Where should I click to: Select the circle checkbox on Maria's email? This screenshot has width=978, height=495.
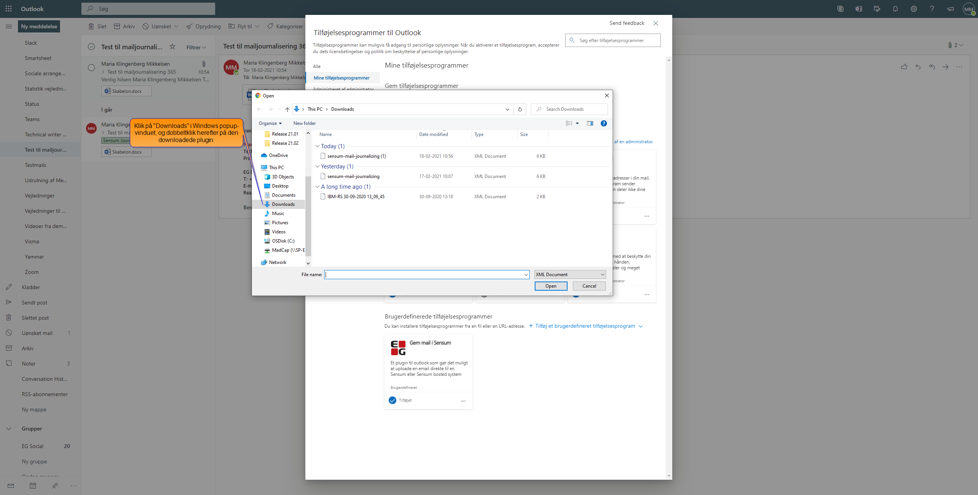91,67
